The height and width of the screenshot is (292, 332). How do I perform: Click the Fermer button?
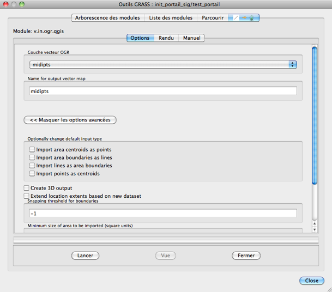tap(246, 255)
